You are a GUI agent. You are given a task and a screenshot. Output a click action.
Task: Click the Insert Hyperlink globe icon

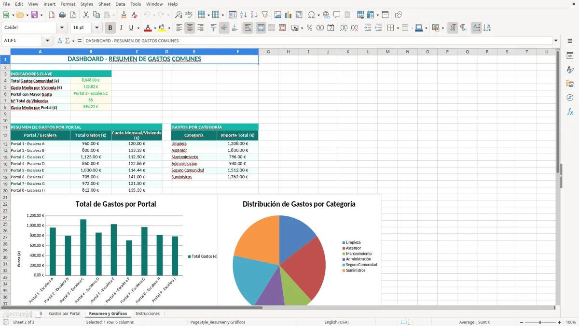pos(326,15)
